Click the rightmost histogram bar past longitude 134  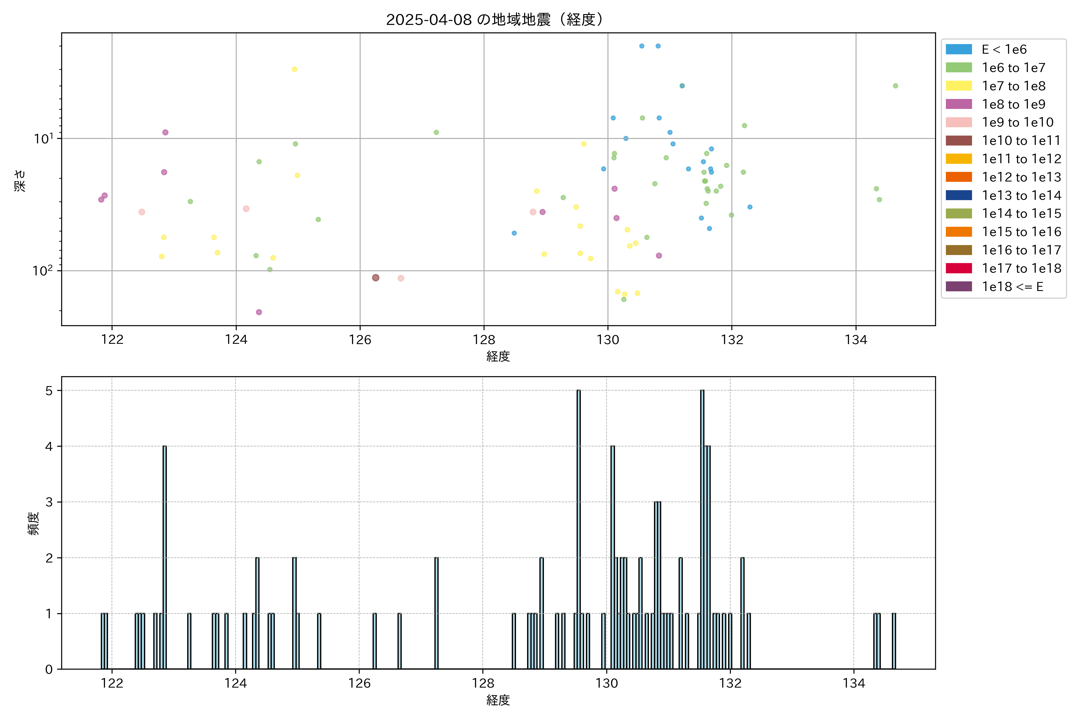pyautogui.click(x=894, y=640)
